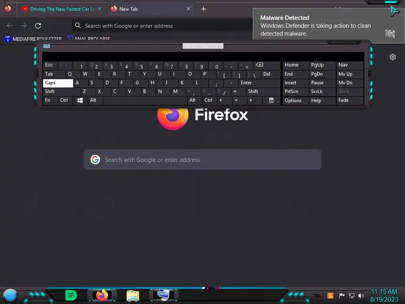This screenshot has width=405, height=304.
Task: Tap the context menu key icon
Action: [x=271, y=100]
